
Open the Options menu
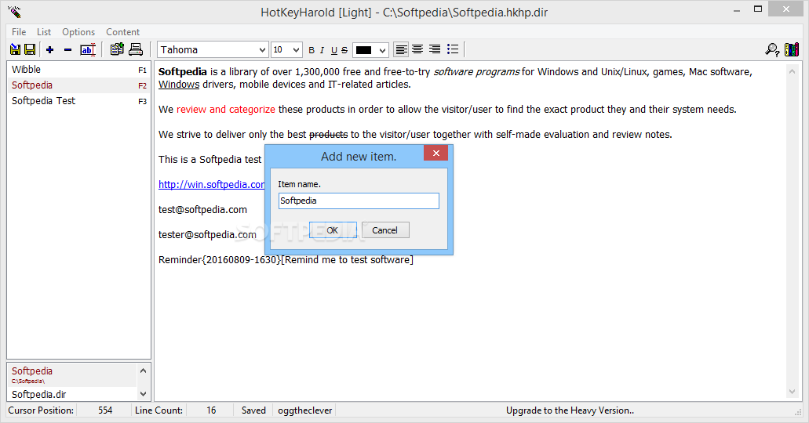coord(78,32)
